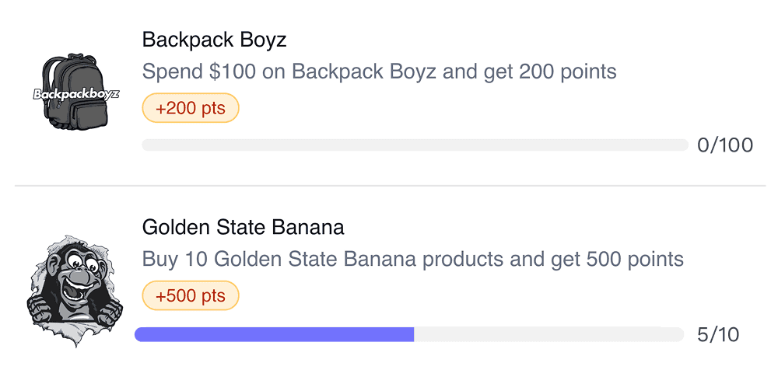Tap the Golden State Banana gorilla logo
This screenshot has height=370, width=778.
pyautogui.click(x=75, y=291)
